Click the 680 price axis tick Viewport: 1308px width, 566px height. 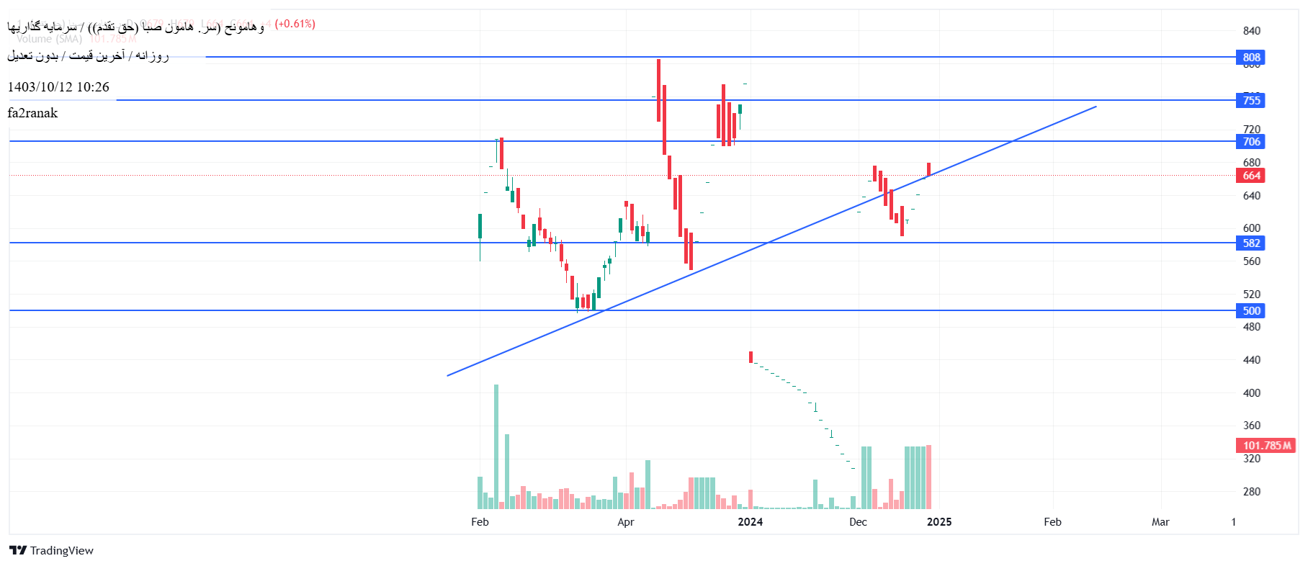[1252, 163]
